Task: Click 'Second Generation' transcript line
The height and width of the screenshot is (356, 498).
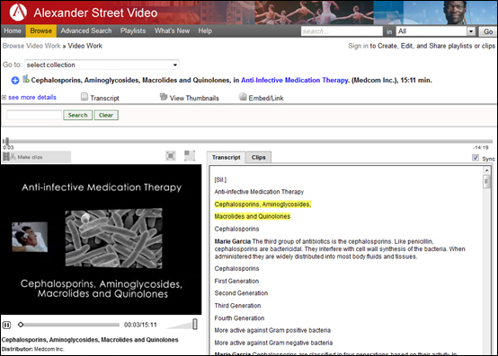Action: (x=241, y=293)
